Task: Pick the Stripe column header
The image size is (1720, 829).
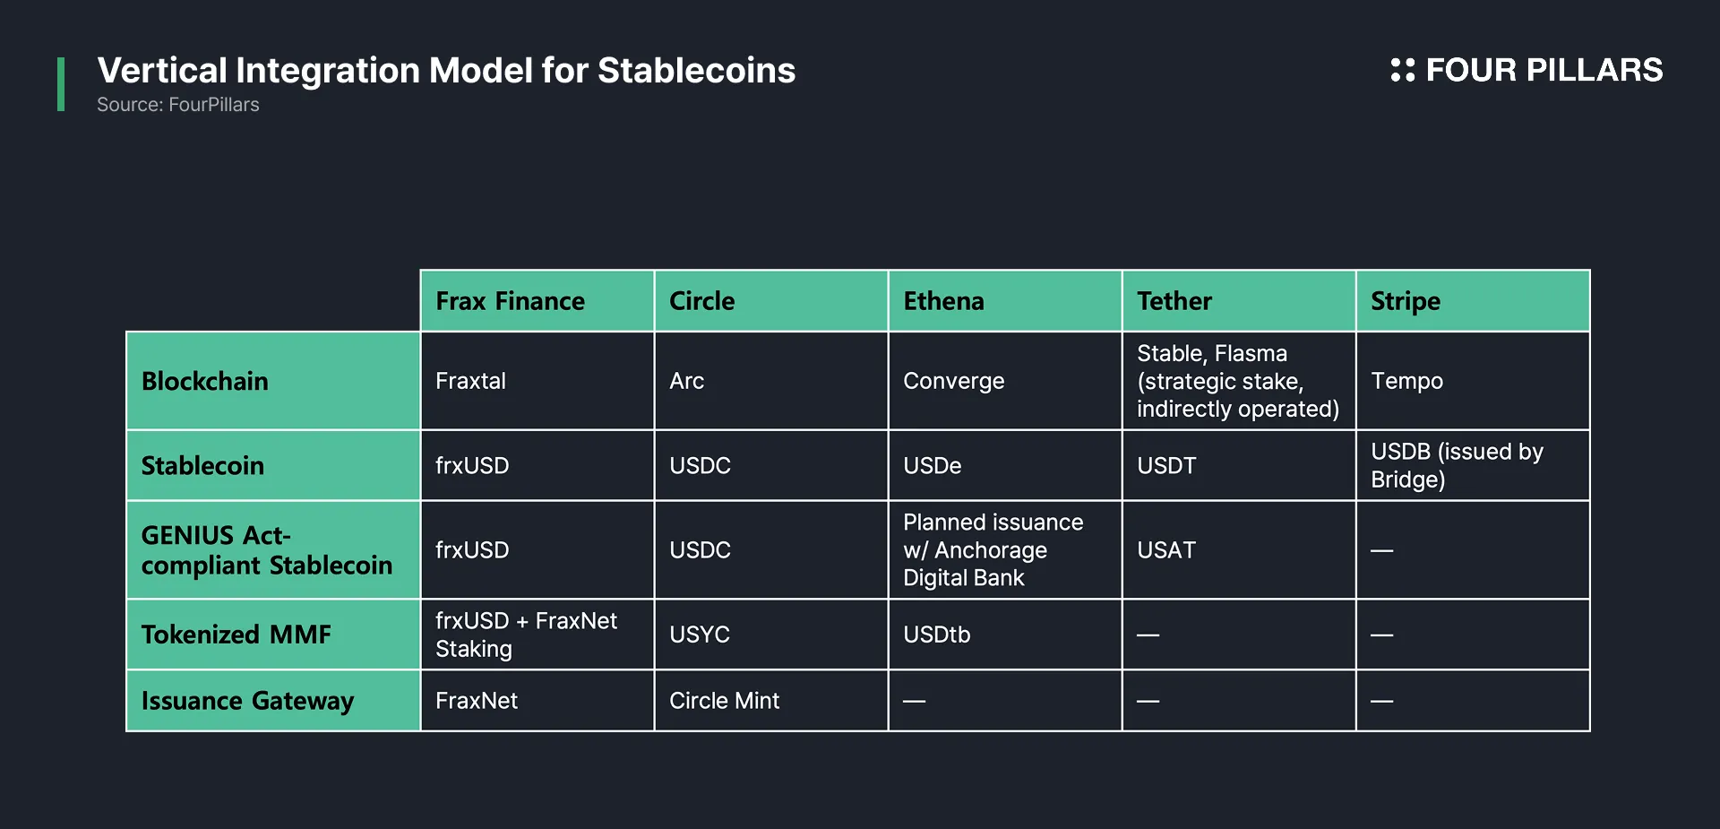Action: coord(1406,301)
